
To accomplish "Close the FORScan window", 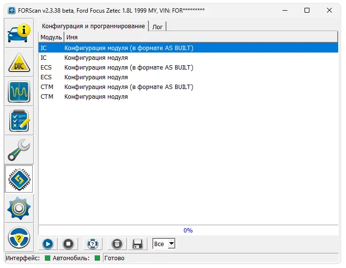I will [x=329, y=10].
